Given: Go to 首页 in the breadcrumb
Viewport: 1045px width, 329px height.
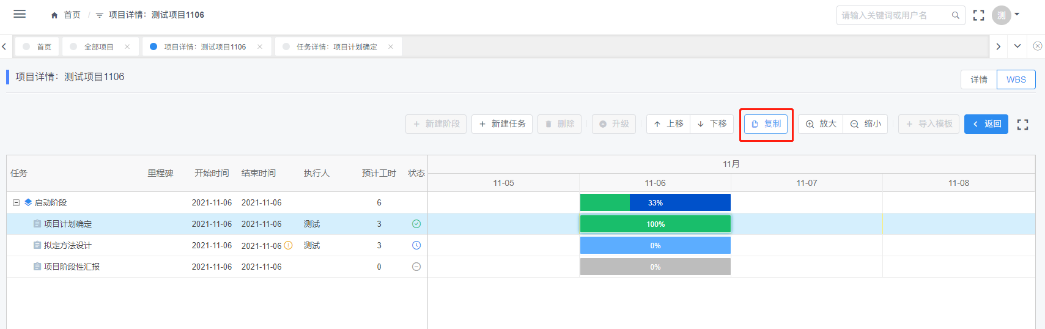Looking at the screenshot, I should [72, 15].
